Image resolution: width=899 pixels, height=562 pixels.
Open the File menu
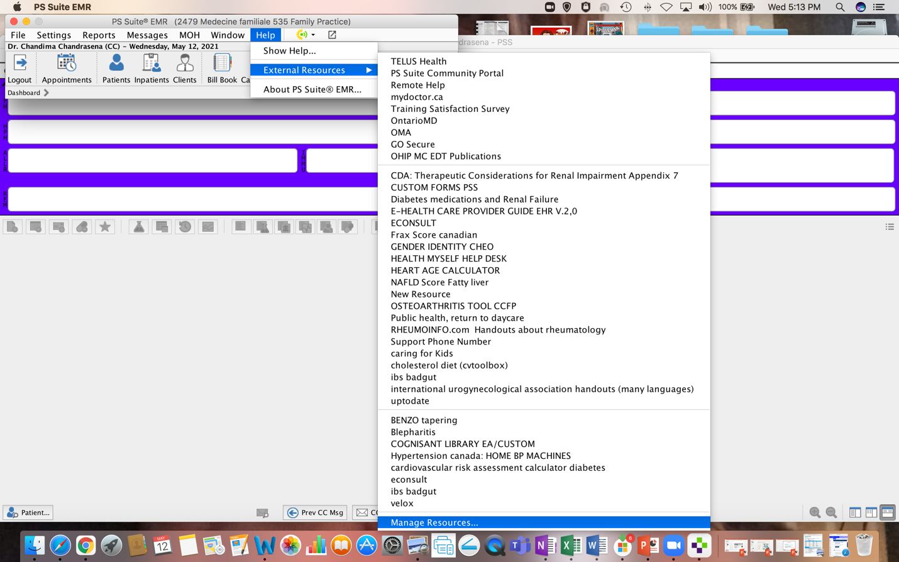click(x=18, y=35)
